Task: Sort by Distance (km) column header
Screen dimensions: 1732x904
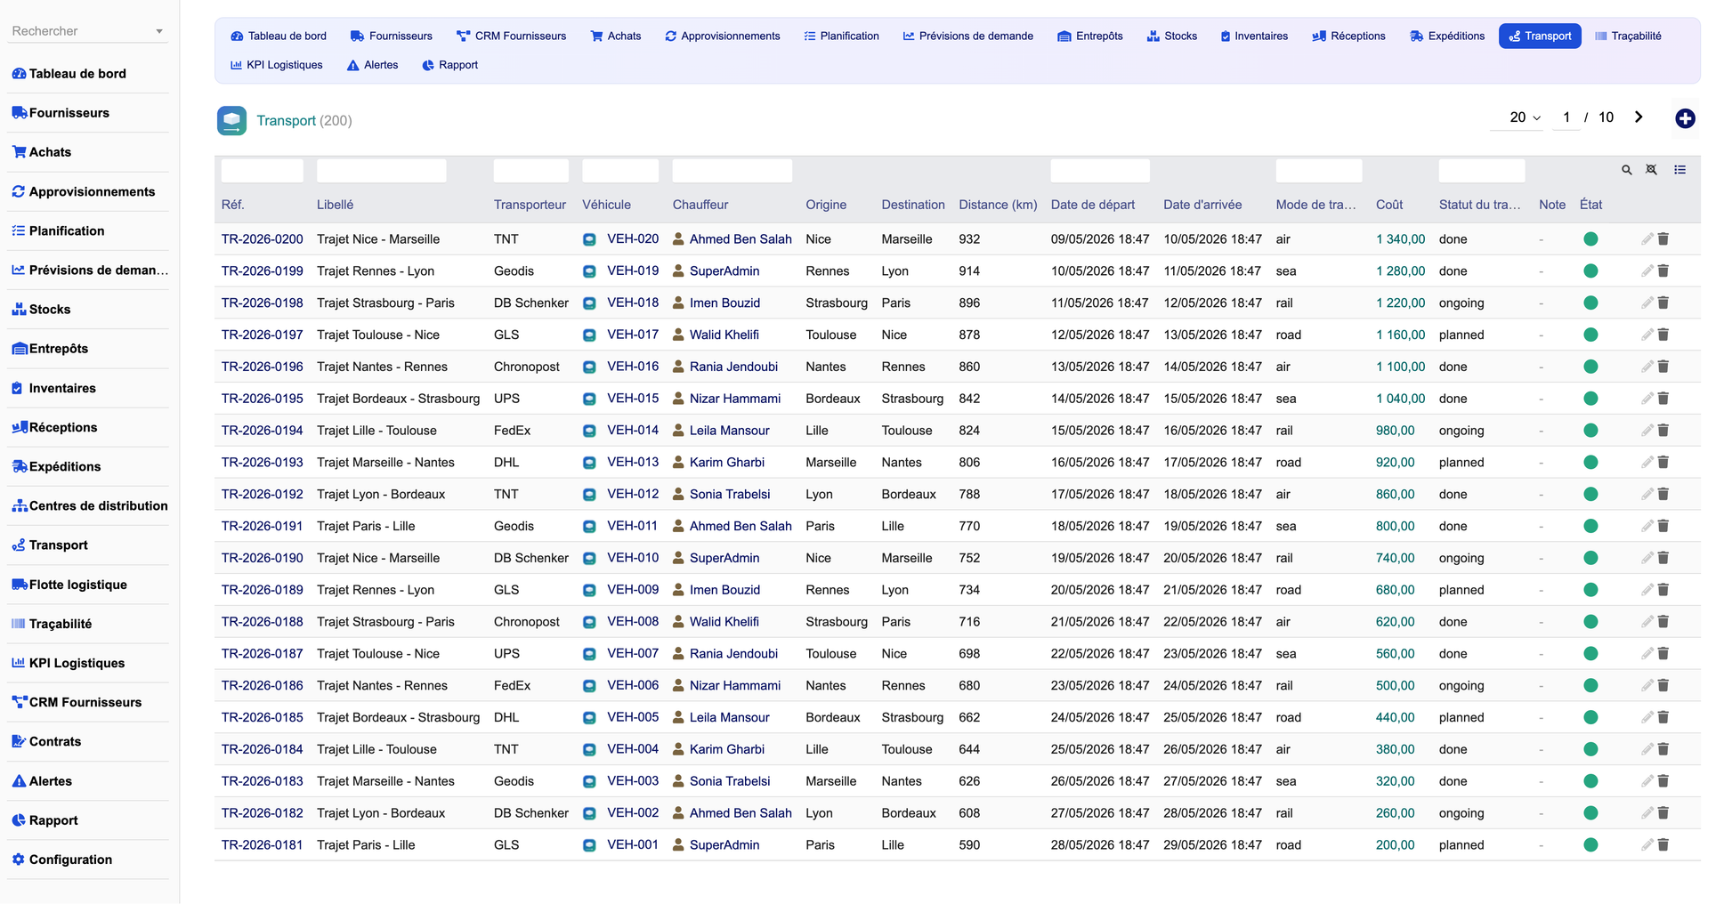Action: [x=998, y=205]
